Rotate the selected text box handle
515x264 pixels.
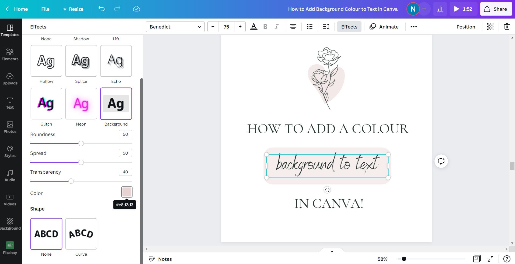click(327, 190)
